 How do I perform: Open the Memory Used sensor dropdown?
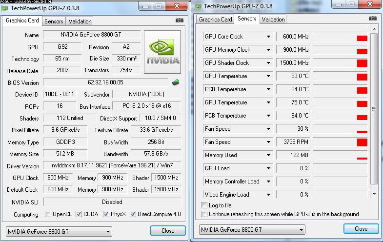click(268, 155)
